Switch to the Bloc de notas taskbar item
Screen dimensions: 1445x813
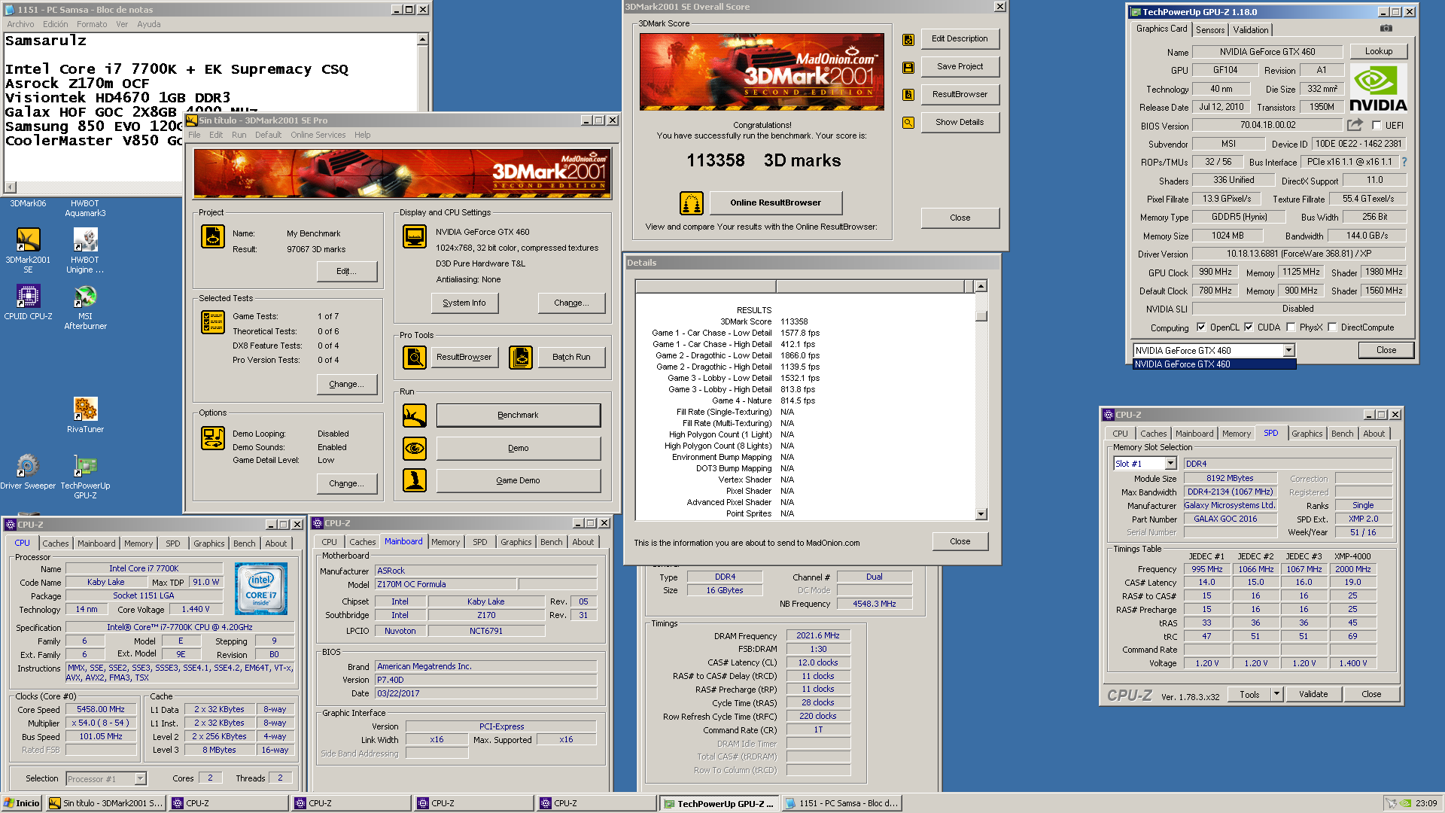pyautogui.click(x=841, y=803)
